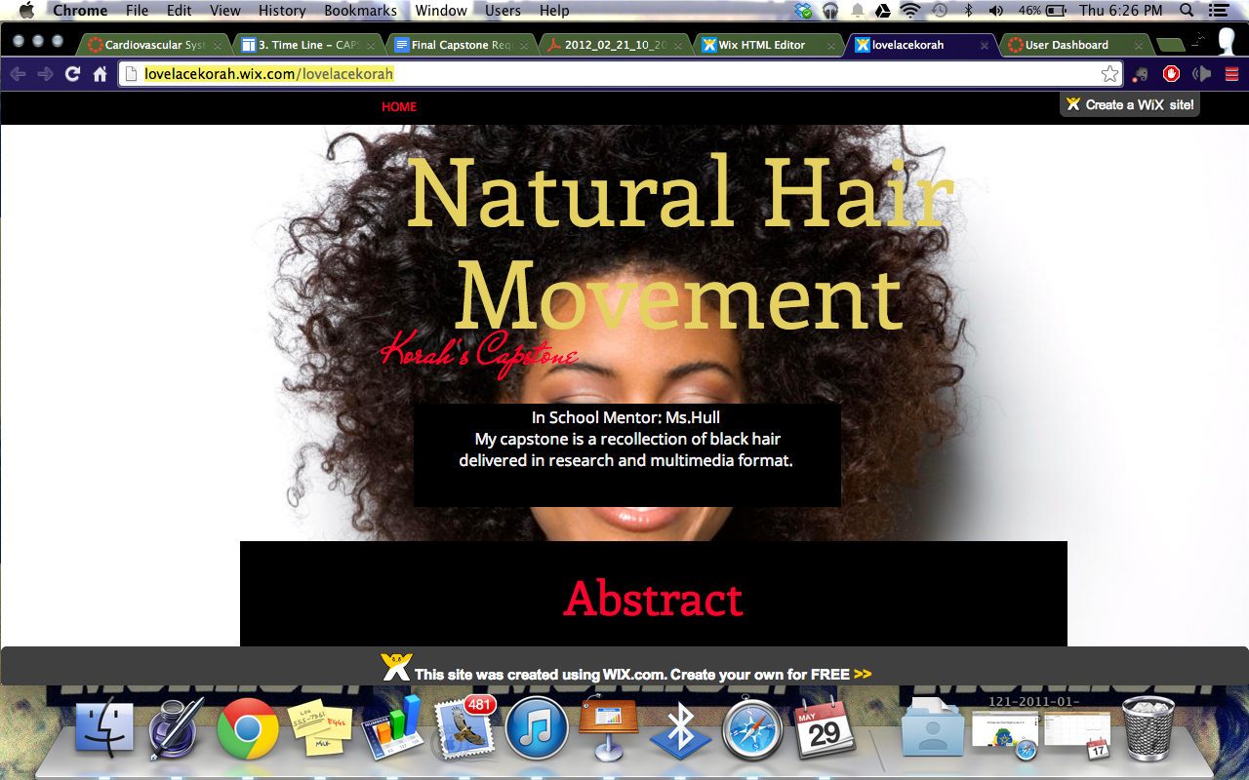The image size is (1249, 780).
Task: Open the Dropbox menu bar icon
Action: (803, 11)
